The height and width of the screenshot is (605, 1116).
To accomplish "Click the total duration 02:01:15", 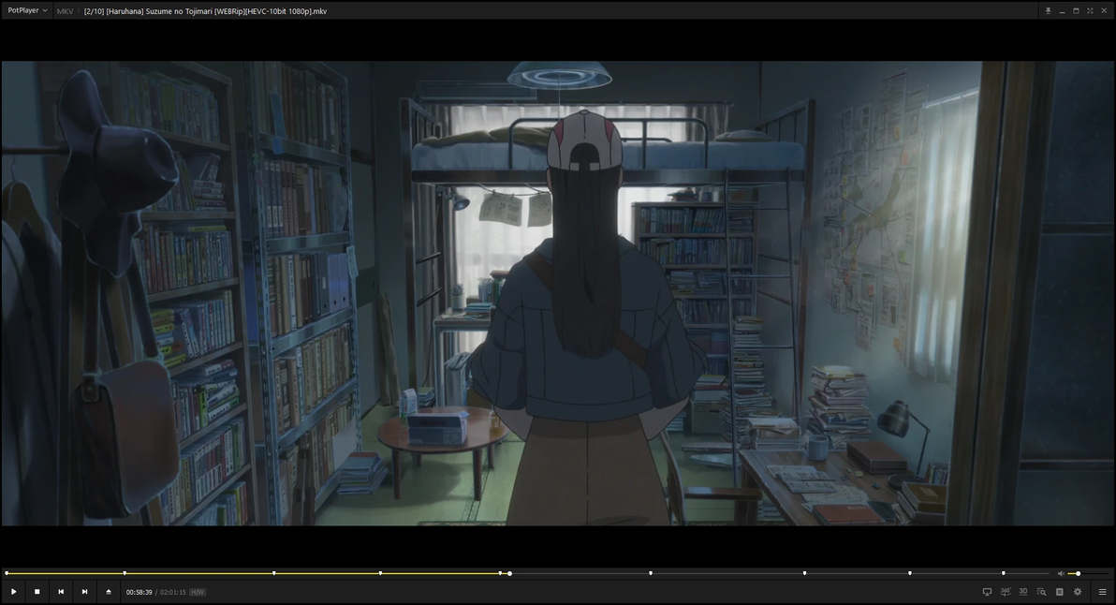I will click(173, 592).
